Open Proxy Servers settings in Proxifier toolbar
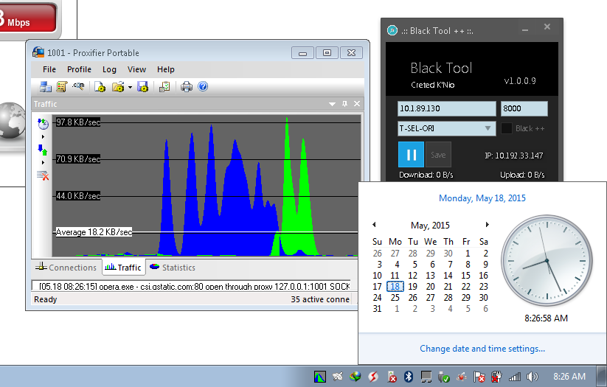The image size is (607, 387). [45, 86]
